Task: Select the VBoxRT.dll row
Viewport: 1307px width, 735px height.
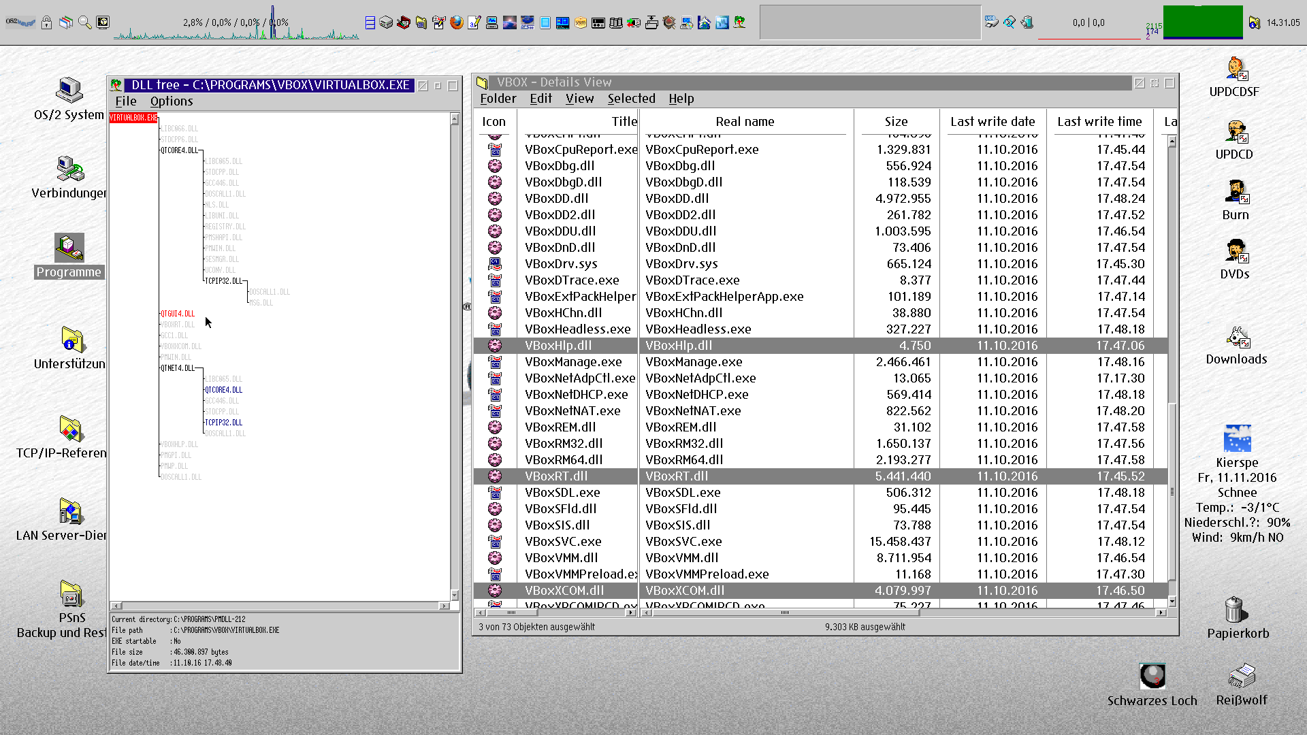Action: coord(820,476)
